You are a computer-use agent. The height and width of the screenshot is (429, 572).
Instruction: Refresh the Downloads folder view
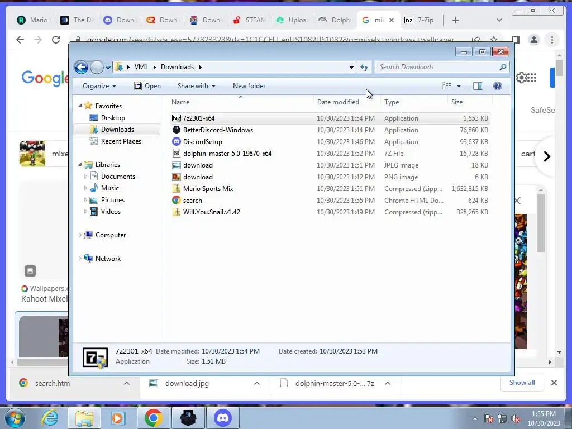pos(364,67)
